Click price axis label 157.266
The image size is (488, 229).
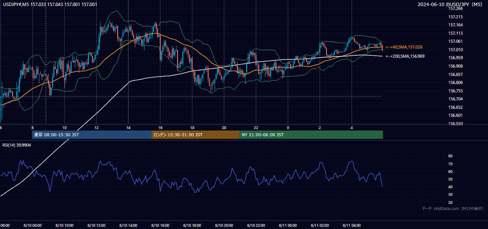coord(456,8)
